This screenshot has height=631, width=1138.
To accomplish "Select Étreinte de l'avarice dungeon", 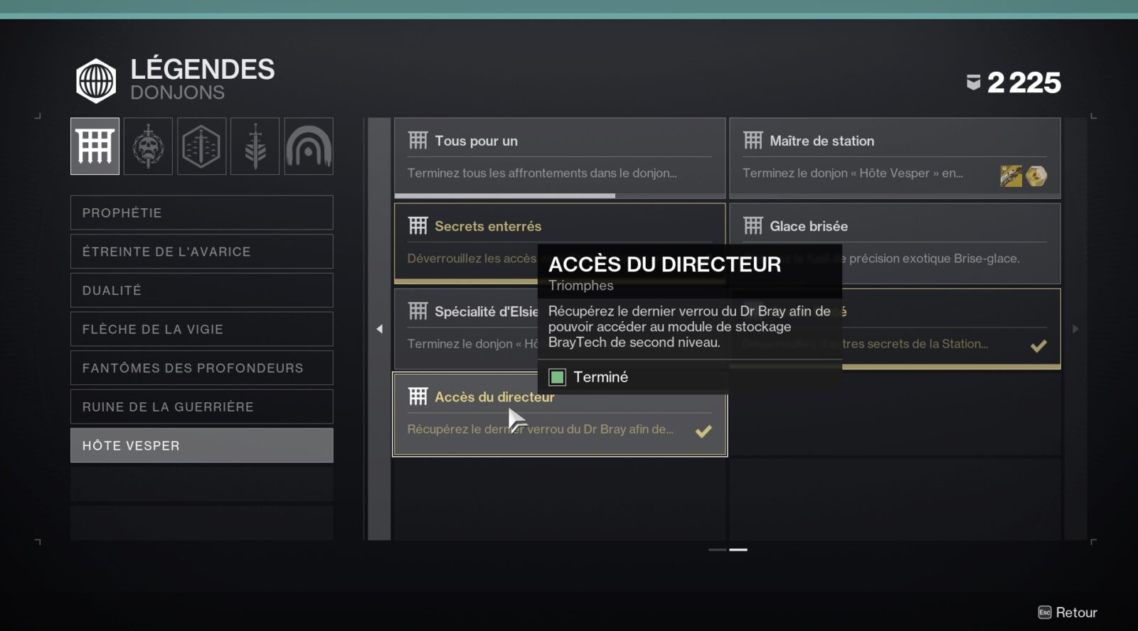I will click(x=202, y=252).
